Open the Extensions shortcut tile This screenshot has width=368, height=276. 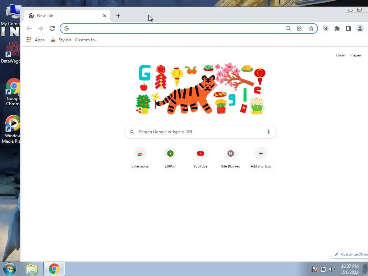pos(140,158)
